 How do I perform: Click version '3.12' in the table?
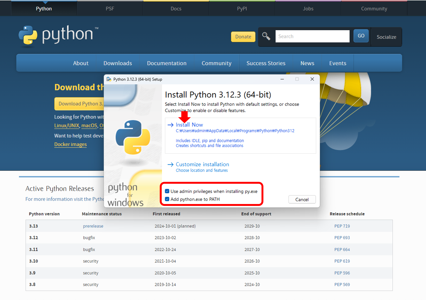tap(34, 238)
